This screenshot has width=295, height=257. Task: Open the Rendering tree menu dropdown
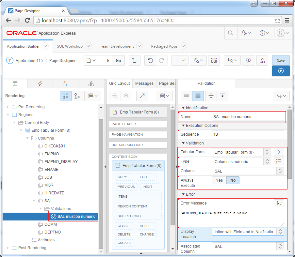pos(93,96)
